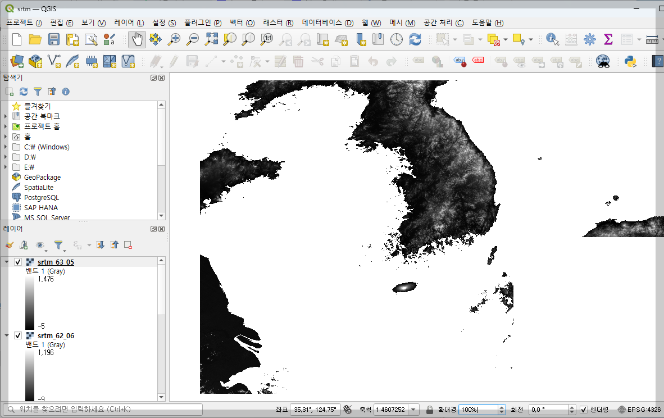Expand the C:\ (Windows) drive node
The width and height of the screenshot is (664, 418).
6,147
